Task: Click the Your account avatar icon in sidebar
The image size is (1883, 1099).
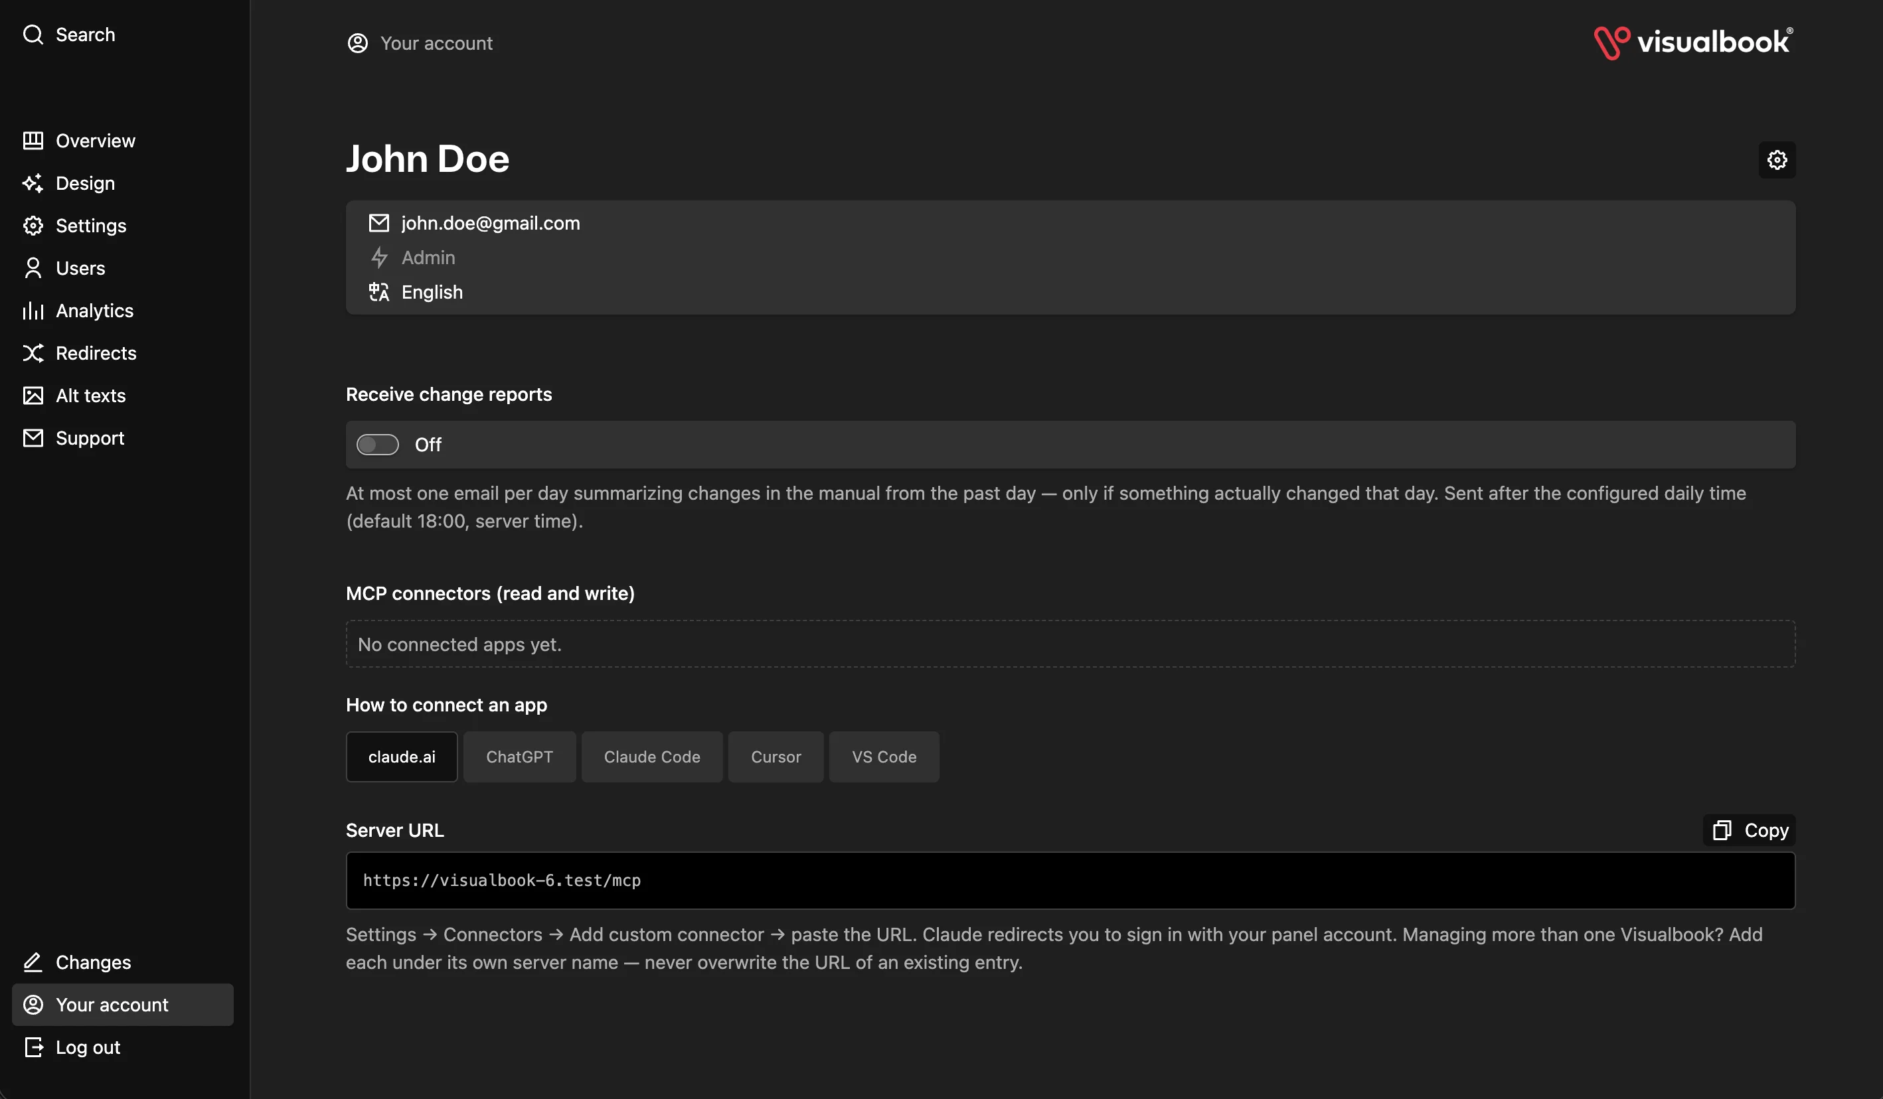Action: [33, 1005]
